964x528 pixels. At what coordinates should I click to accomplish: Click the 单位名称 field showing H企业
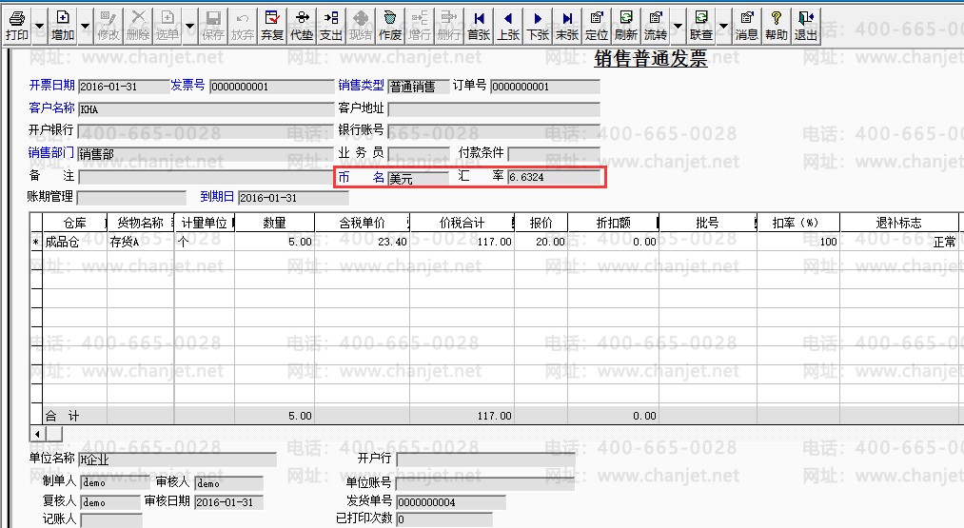(x=178, y=460)
